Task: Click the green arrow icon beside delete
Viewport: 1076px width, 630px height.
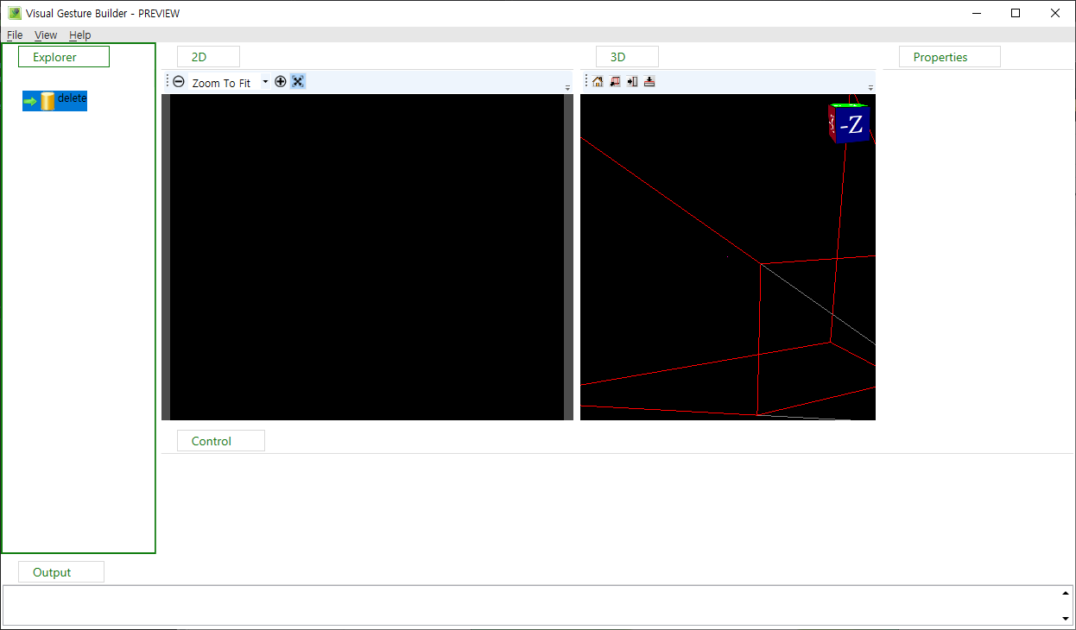Action: [30, 102]
